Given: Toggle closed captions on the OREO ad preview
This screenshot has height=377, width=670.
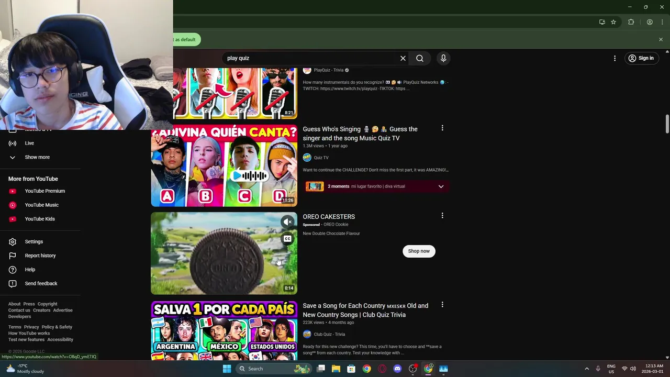Looking at the screenshot, I should click(287, 239).
